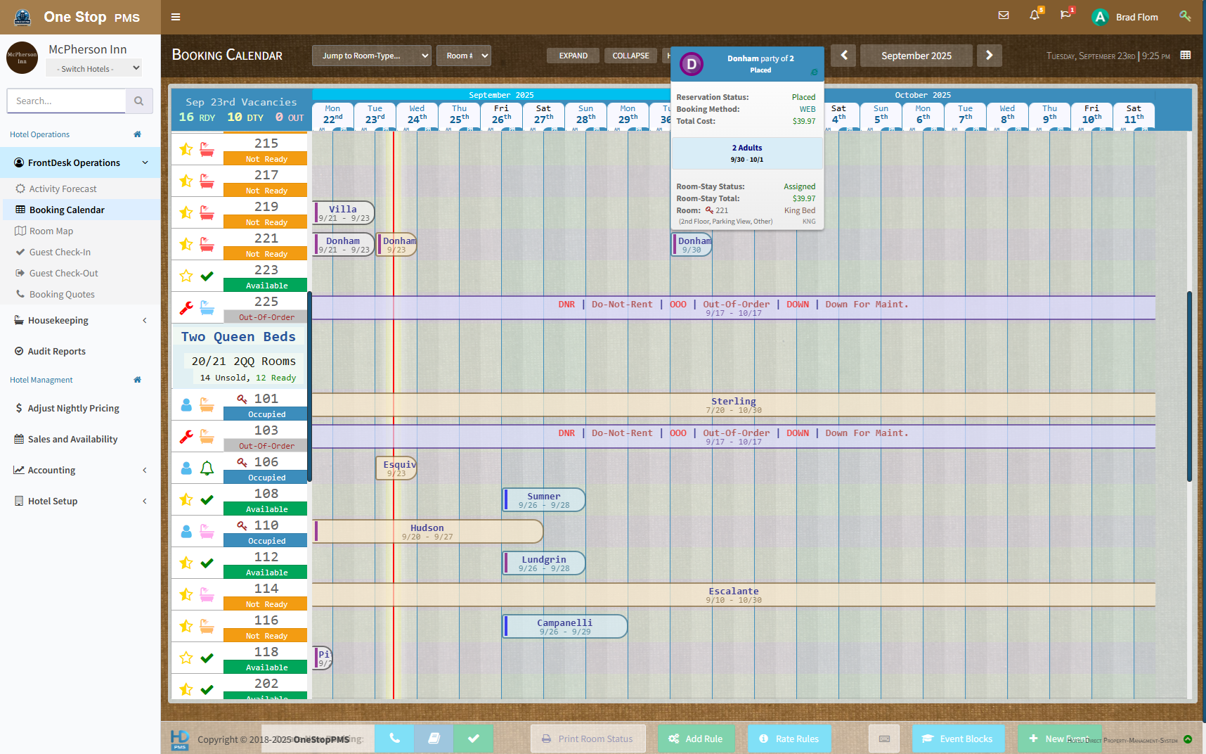
Task: Click the phone icon in the bottom bar
Action: [394, 739]
